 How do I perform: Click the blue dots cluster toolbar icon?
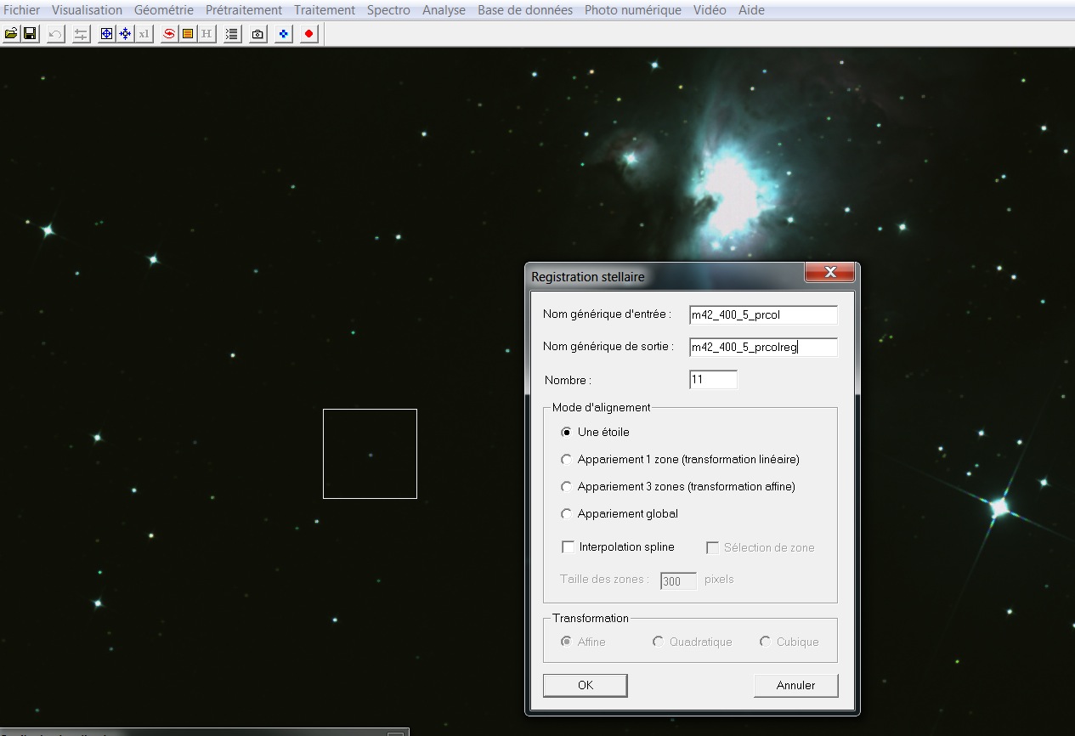tap(284, 34)
